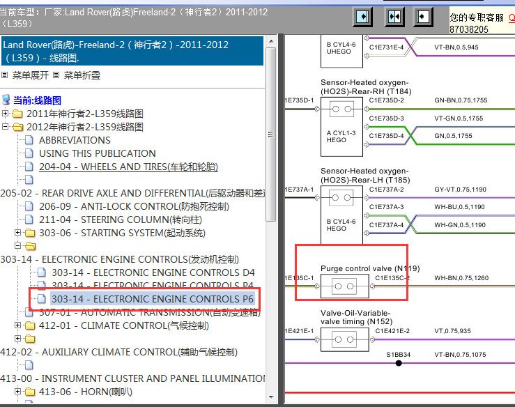Screen dimensions: 515x407
Task: Click tree panel scrollbar down arrow
Action: (271, 397)
